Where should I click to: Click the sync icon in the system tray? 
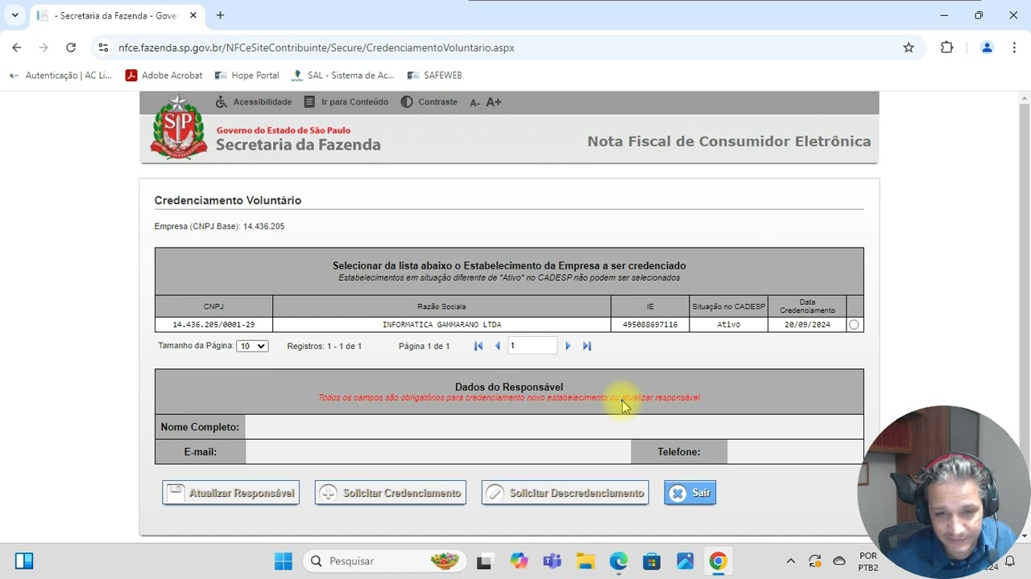click(815, 561)
